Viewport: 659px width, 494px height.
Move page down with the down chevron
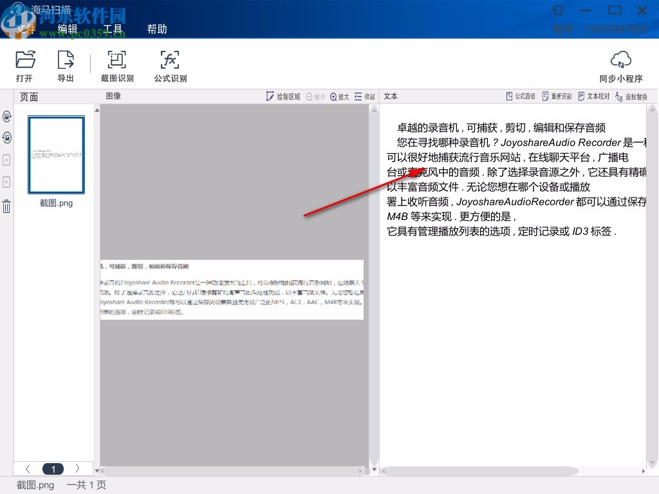(x=7, y=182)
